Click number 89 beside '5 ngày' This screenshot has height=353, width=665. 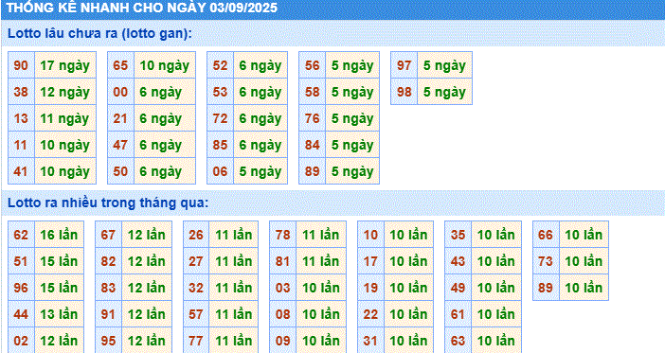[313, 171]
